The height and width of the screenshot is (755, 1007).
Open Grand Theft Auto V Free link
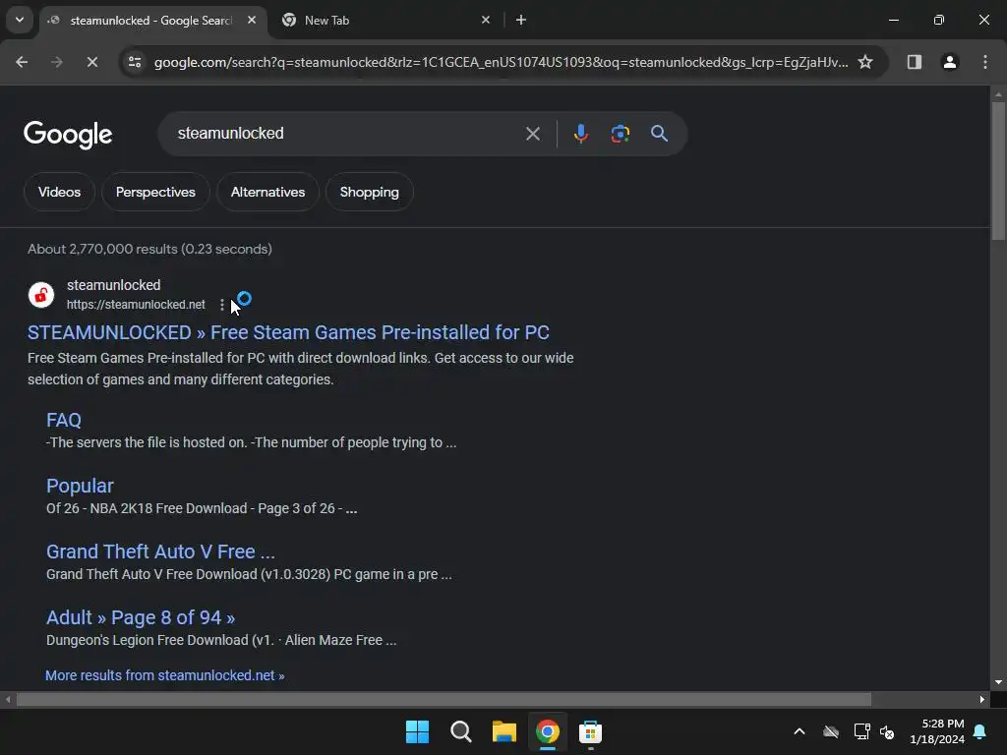pyautogui.click(x=160, y=552)
